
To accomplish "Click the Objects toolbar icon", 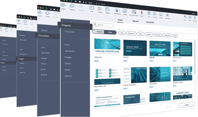I will tap(107, 9).
